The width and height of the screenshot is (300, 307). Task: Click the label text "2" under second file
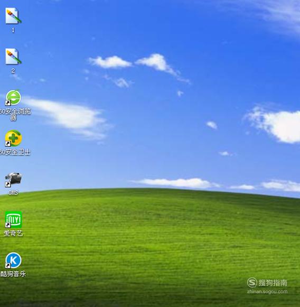click(x=13, y=71)
